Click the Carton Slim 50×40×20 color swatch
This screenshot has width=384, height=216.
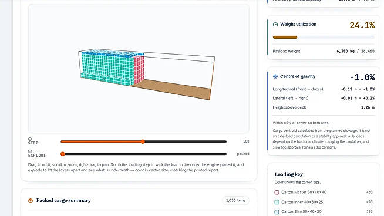(277, 212)
